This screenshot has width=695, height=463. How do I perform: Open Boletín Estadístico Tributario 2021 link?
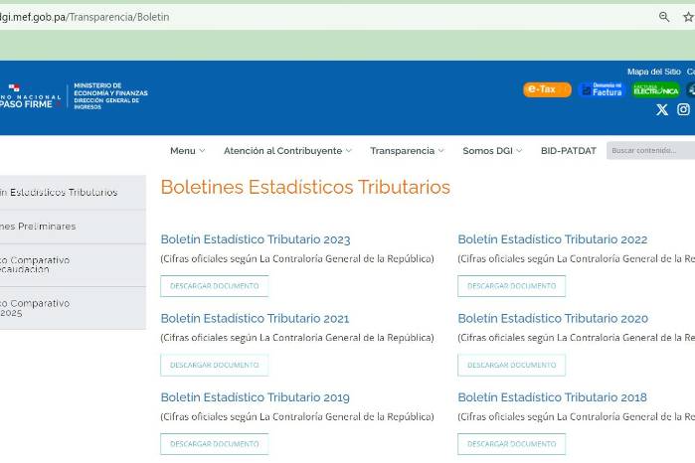pos(255,318)
